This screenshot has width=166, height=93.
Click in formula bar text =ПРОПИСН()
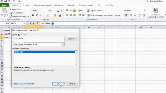47,23
